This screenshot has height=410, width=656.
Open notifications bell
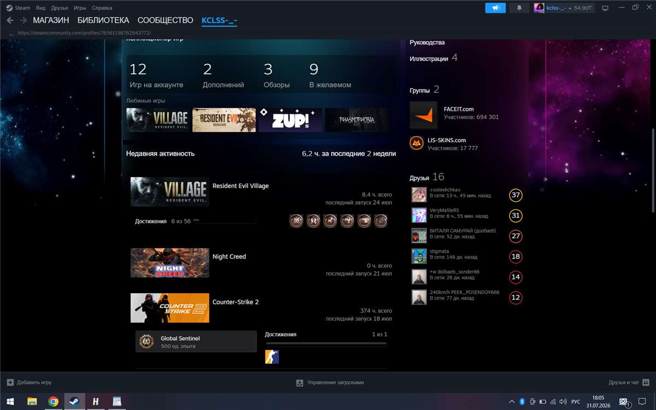pos(519,8)
